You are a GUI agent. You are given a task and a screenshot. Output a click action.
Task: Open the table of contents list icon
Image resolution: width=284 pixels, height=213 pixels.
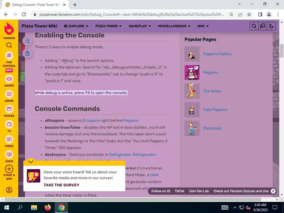coord(27,41)
